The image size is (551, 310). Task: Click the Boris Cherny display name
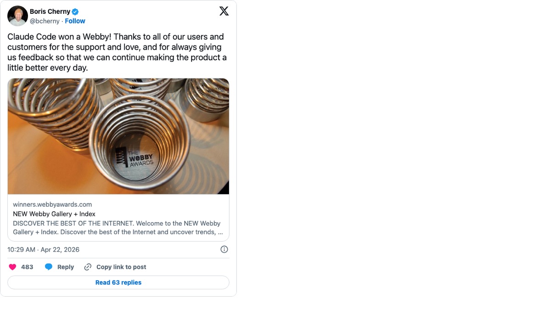[x=50, y=11]
